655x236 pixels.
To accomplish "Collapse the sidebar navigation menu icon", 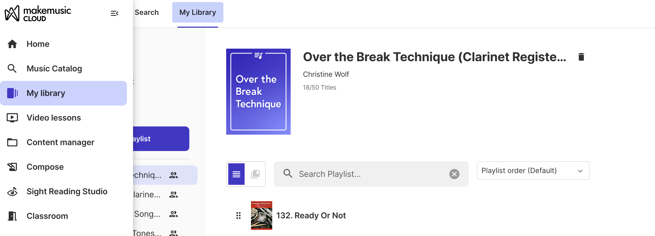I will 114,13.
